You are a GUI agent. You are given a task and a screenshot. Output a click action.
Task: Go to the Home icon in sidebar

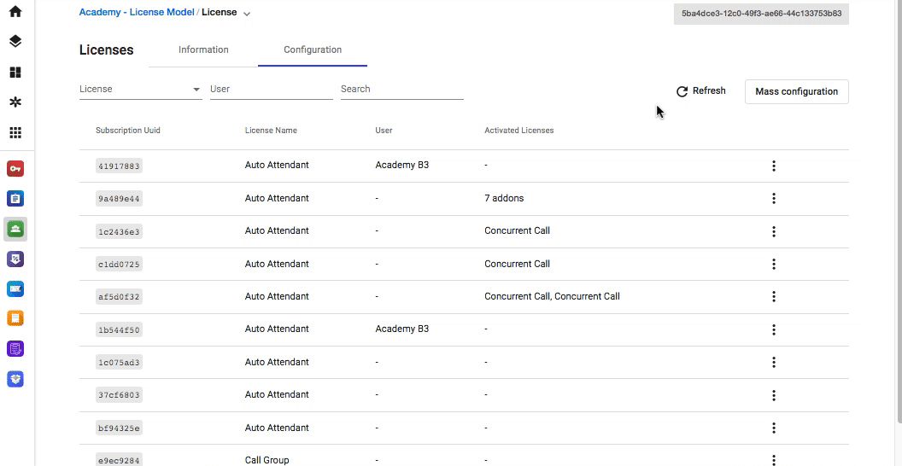15,11
